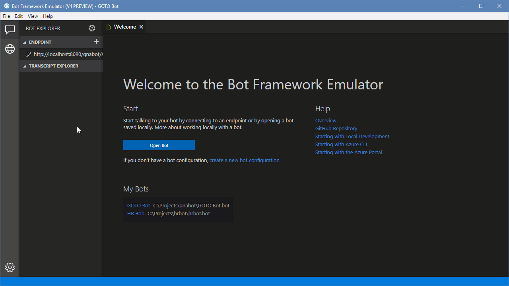The image size is (509, 286).
Task: Open the Help menu
Action: point(48,16)
